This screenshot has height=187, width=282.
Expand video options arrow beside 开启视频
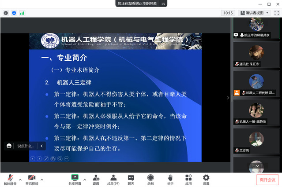click(x=42, y=180)
